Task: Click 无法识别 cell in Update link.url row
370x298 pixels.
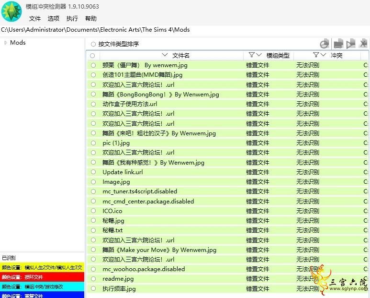Action: pyautogui.click(x=308, y=172)
